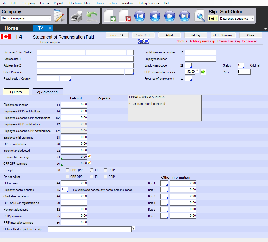Image resolution: width=268 pixels, height=242 pixels.
Task: Click the Social insurance number field
Action: click(200, 52)
